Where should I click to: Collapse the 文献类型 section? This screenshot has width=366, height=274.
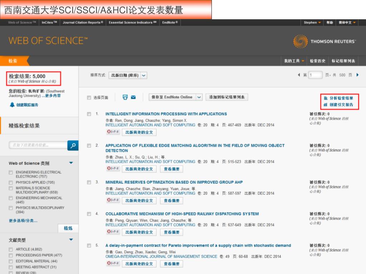click(x=71, y=240)
